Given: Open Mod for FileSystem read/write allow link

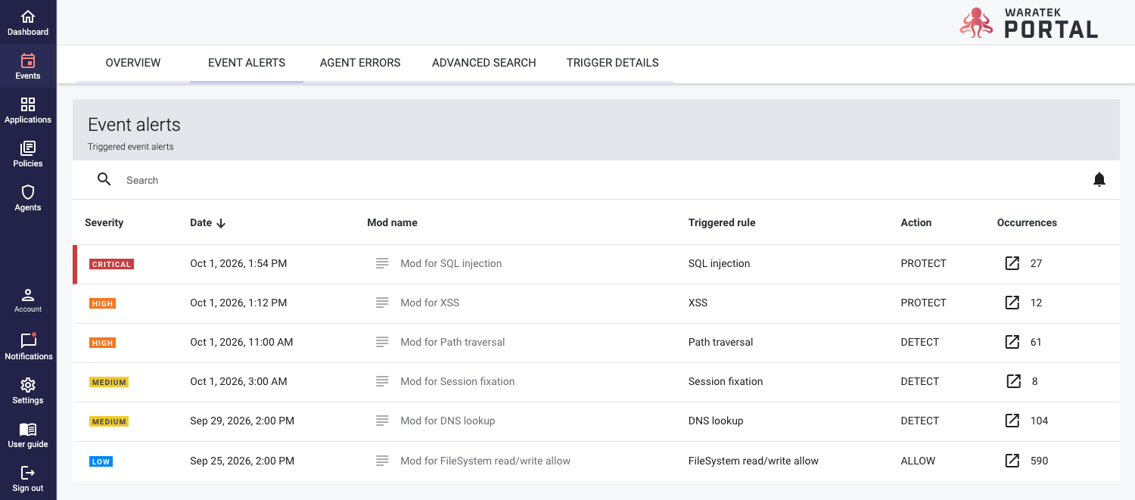Looking at the screenshot, I should [x=485, y=461].
